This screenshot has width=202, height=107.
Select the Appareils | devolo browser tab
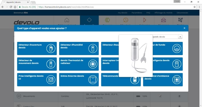(x=15, y=2)
